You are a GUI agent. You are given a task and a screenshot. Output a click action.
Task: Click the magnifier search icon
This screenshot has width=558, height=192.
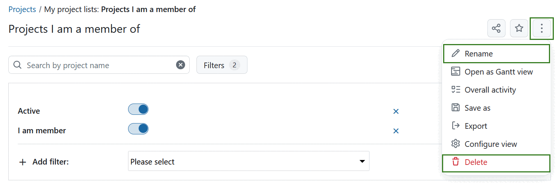pyautogui.click(x=17, y=65)
